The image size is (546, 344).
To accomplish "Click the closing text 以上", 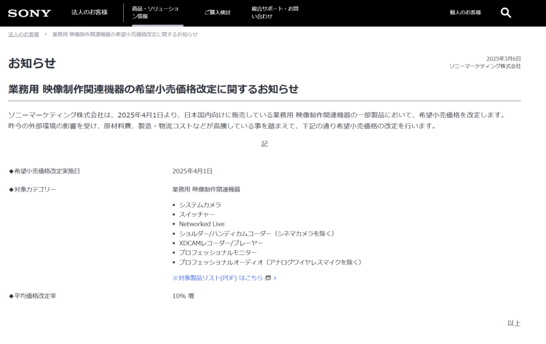I will point(514,323).
